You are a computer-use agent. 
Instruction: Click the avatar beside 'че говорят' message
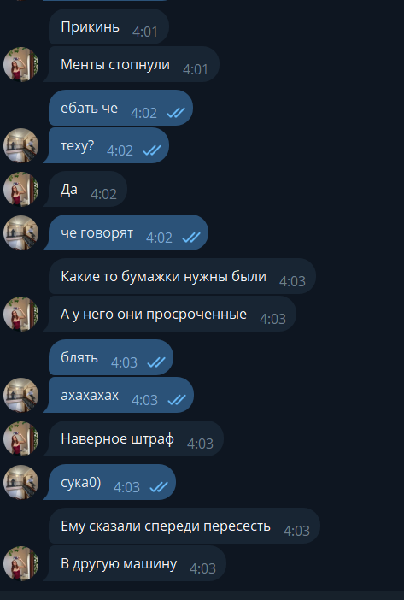[x=21, y=232]
